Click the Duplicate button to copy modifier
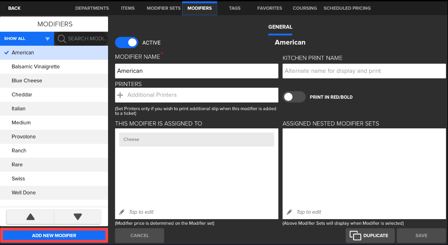Screen dimensions: 448x245 (369, 236)
